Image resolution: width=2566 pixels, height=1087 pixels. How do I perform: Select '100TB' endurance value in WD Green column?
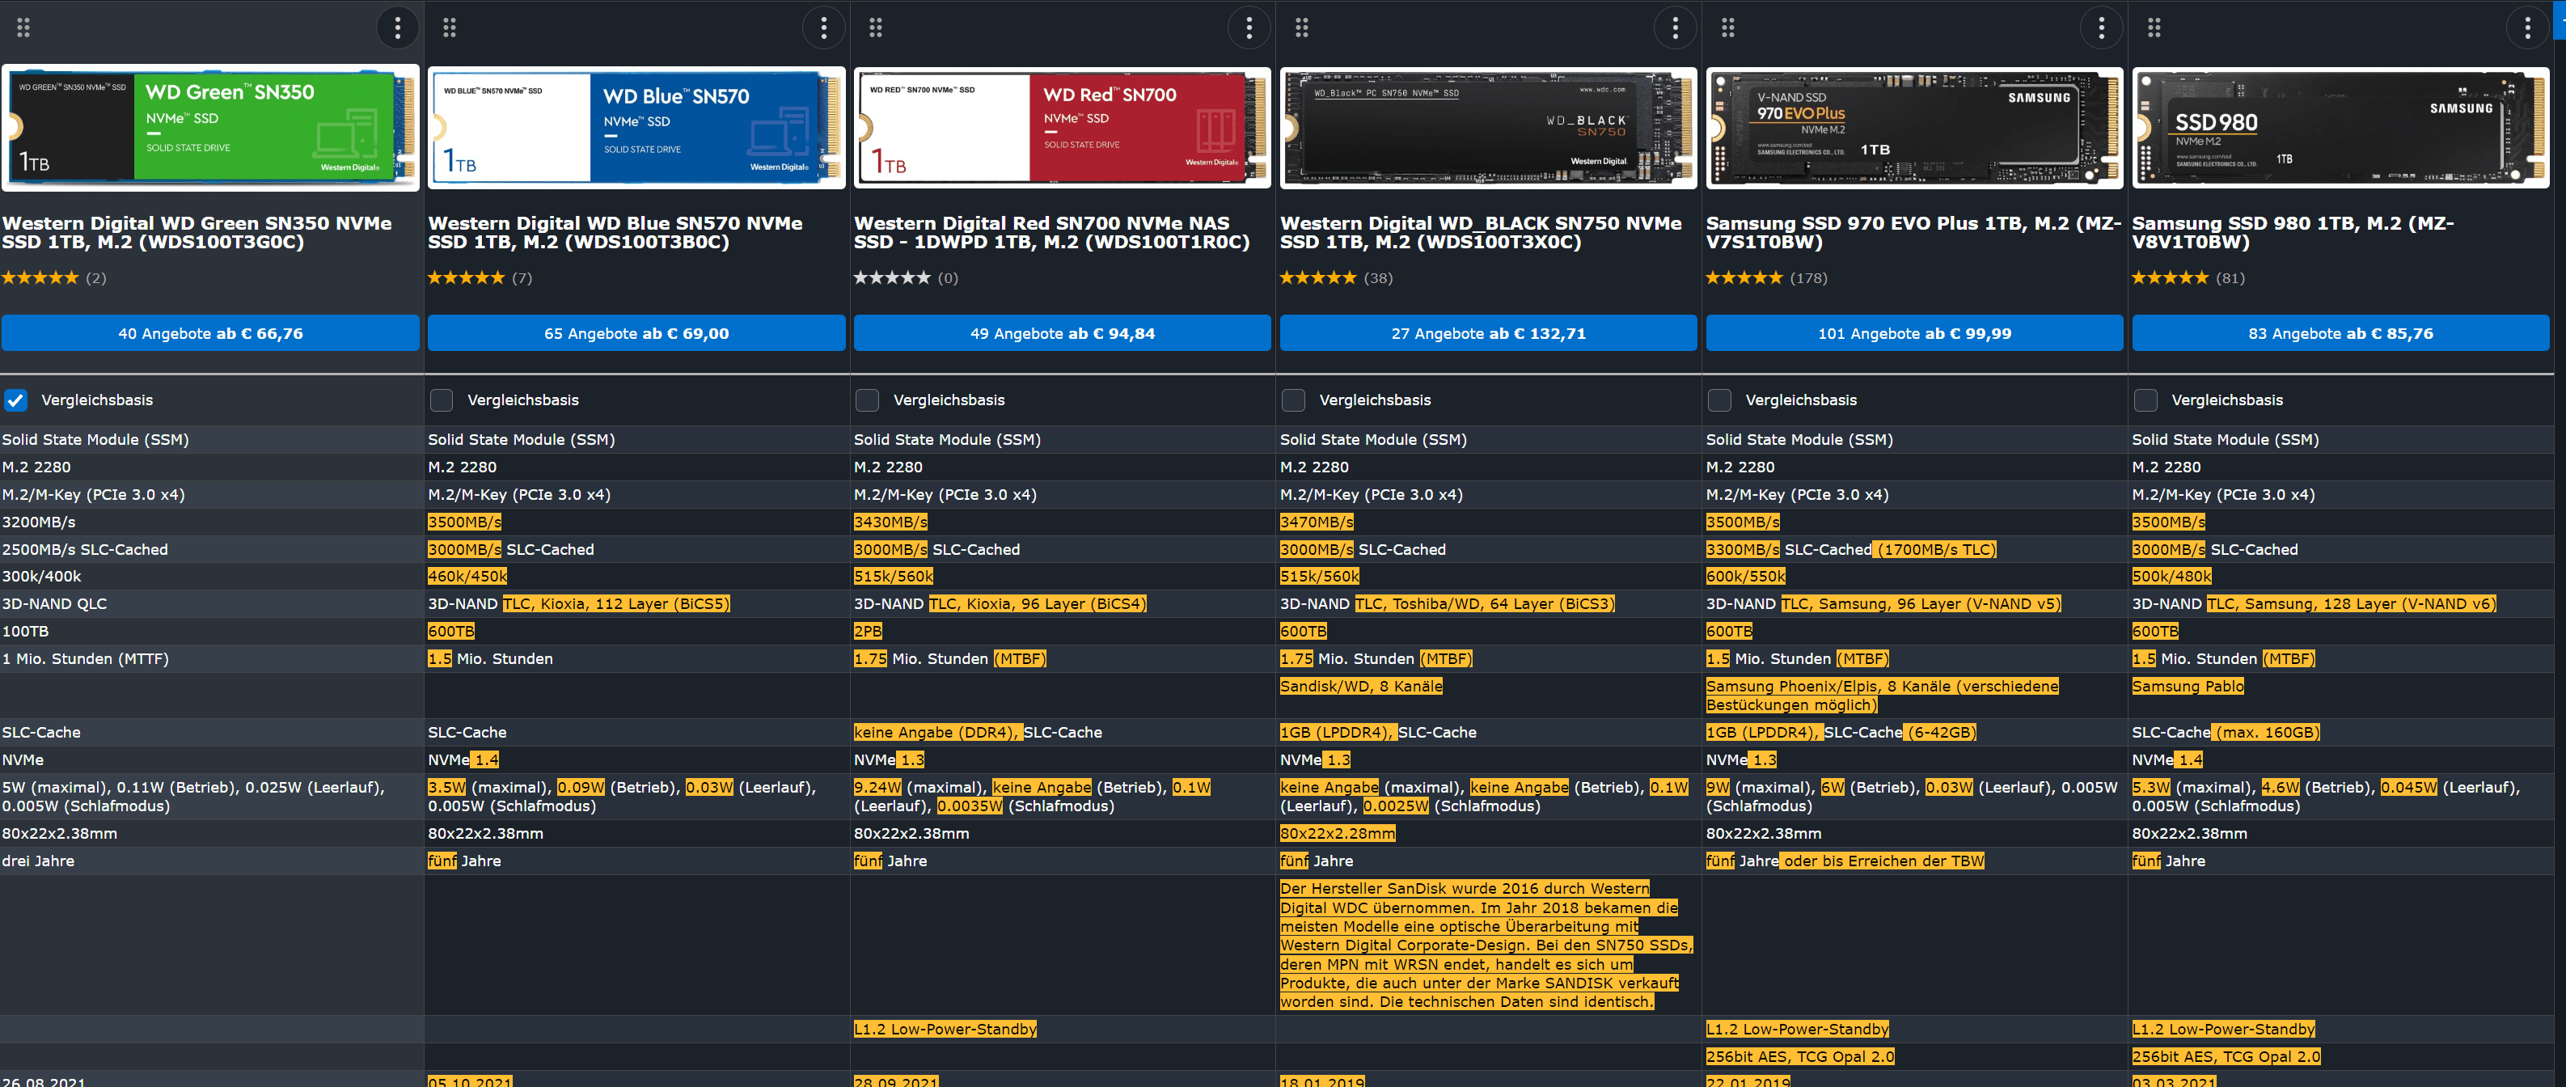click(25, 632)
